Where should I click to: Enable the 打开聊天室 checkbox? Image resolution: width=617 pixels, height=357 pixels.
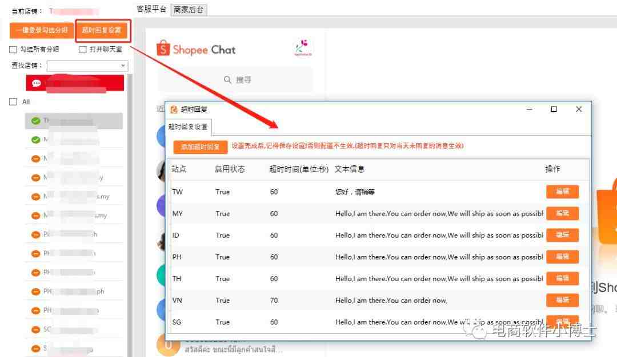click(x=82, y=50)
